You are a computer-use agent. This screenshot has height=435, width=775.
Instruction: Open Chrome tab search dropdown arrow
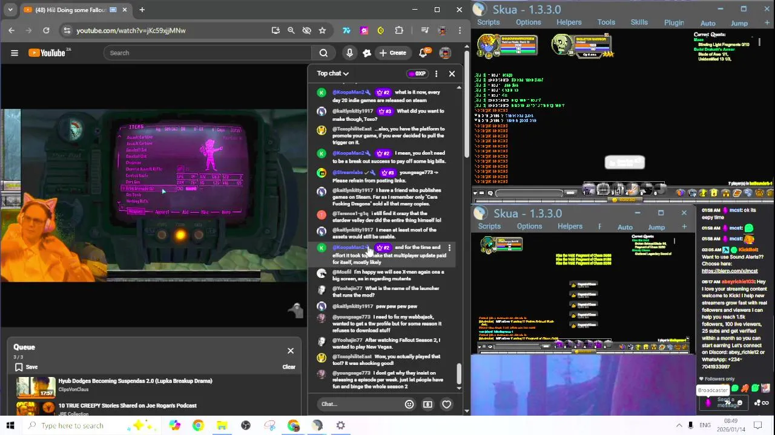point(10,10)
